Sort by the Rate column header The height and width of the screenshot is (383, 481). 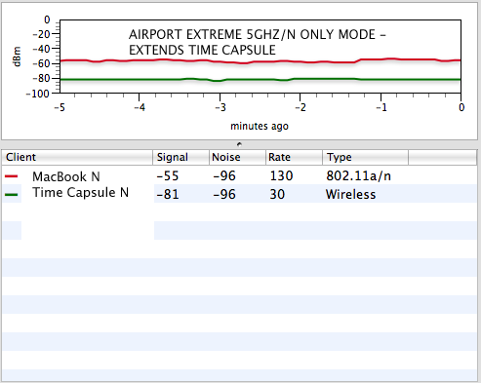pyautogui.click(x=294, y=157)
